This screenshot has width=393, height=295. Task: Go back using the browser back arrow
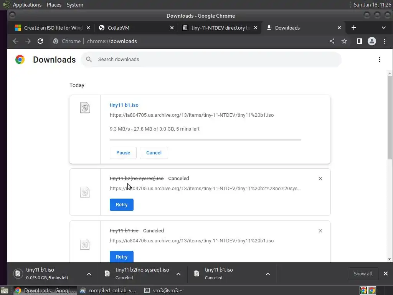(x=15, y=41)
